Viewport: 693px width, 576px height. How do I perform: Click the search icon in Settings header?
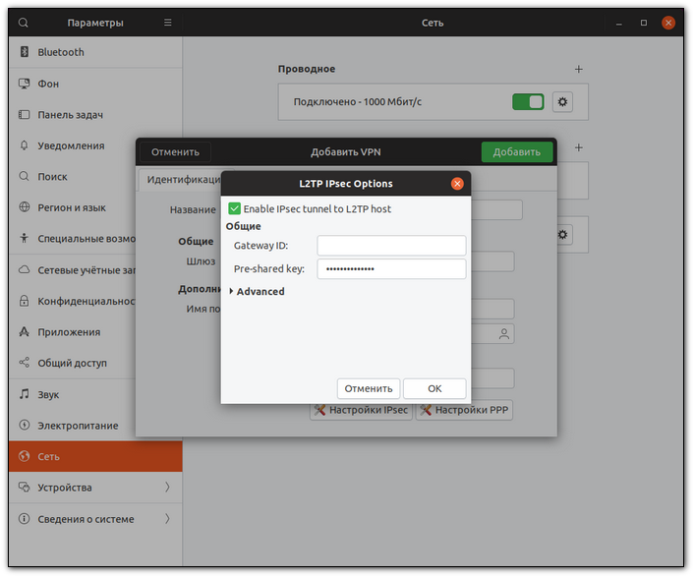pos(23,22)
